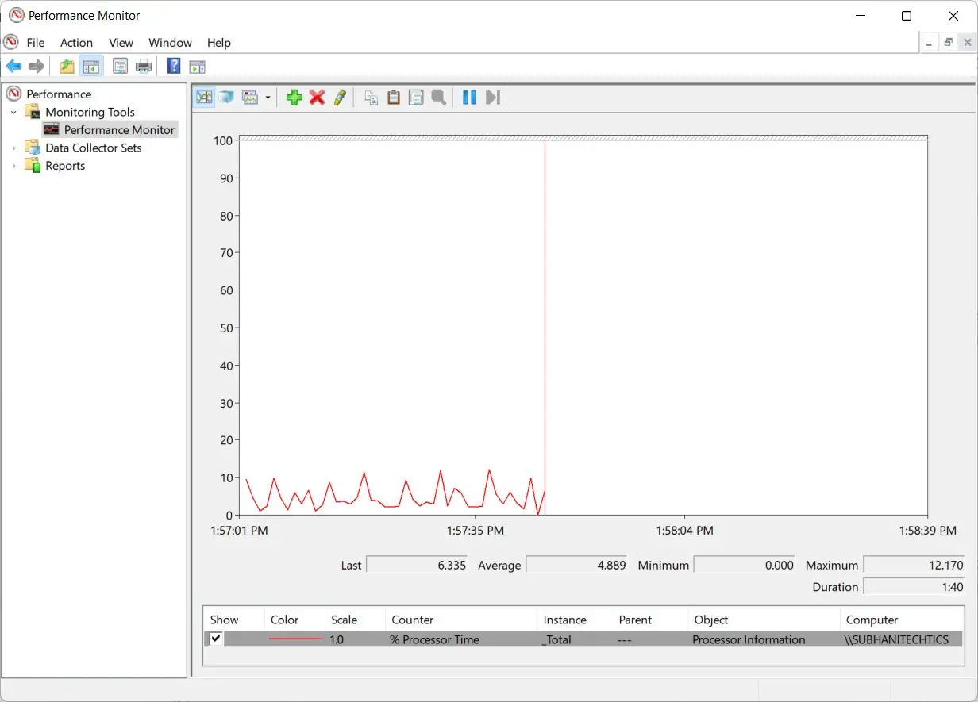Select Reports in the tree
The image size is (978, 702).
click(x=65, y=166)
